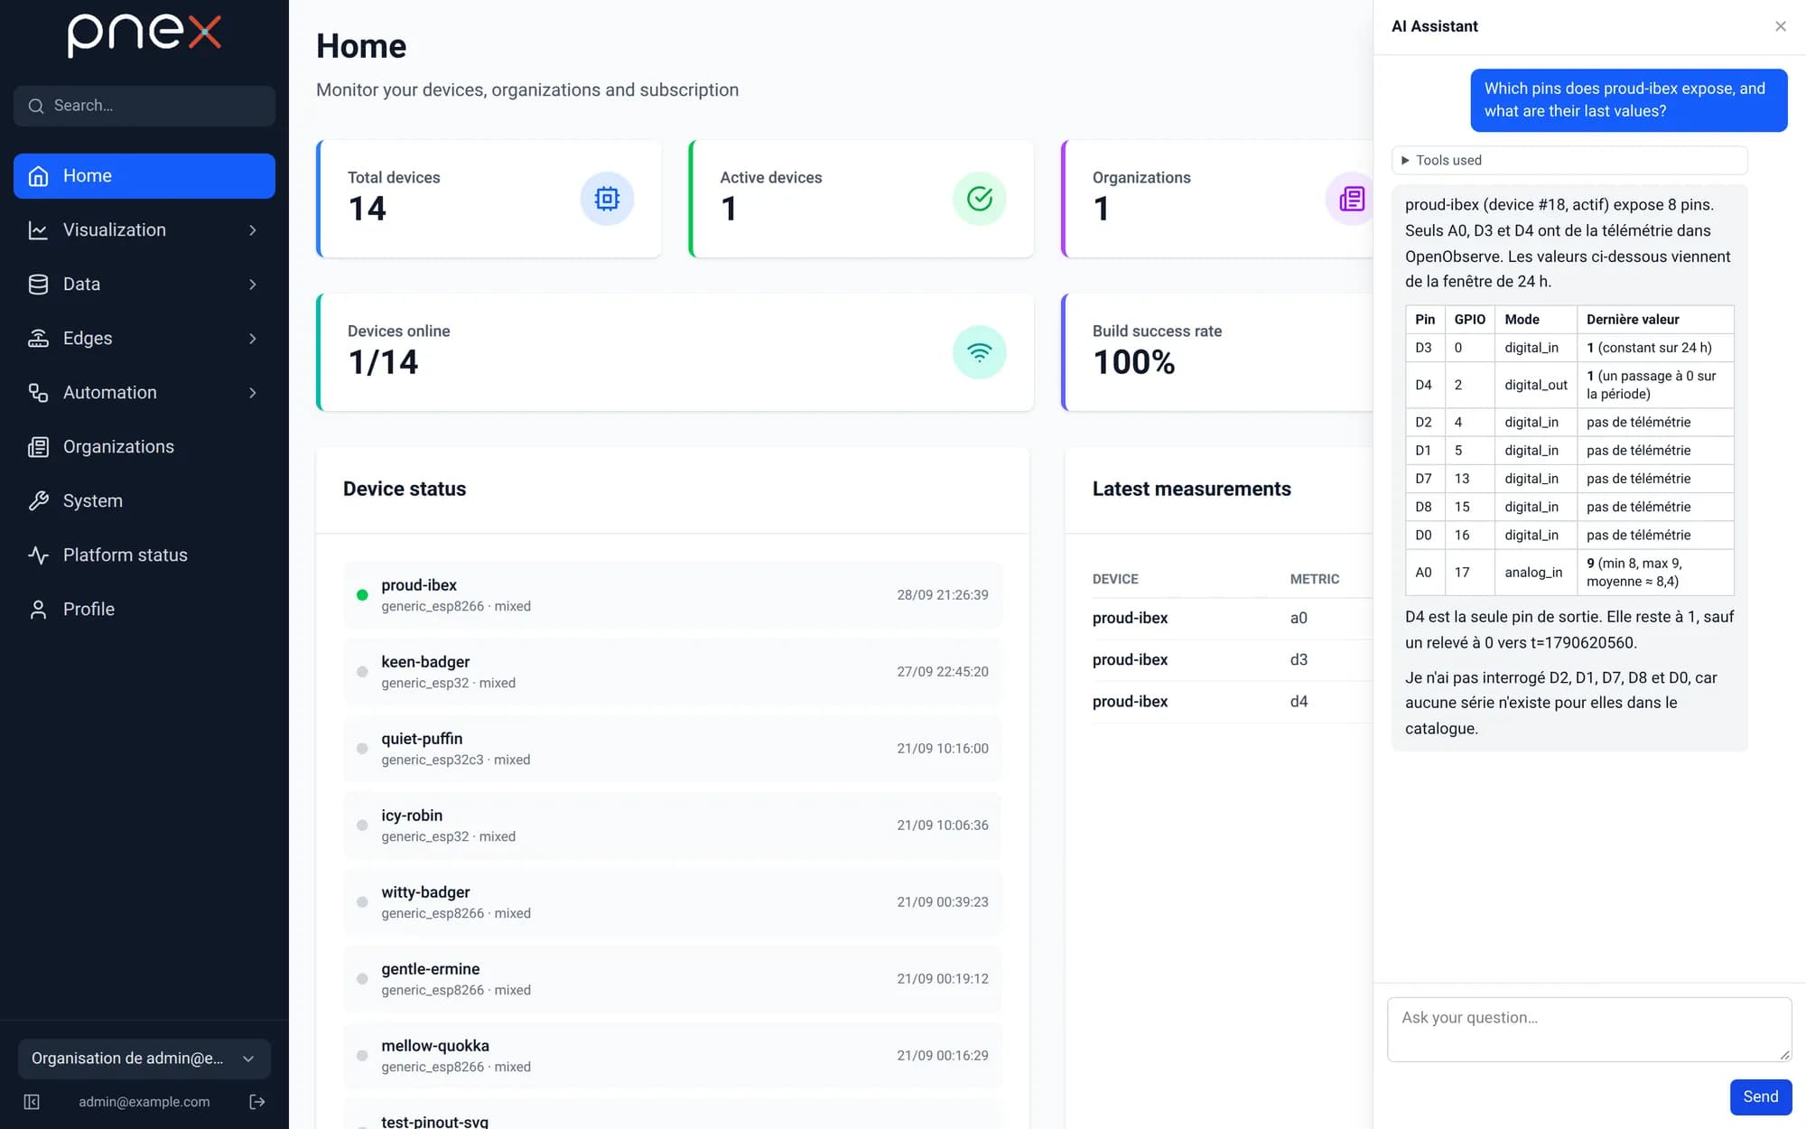The height and width of the screenshot is (1129, 1806).
Task: Click the Edges router icon in sidebar
Action: (x=38, y=339)
